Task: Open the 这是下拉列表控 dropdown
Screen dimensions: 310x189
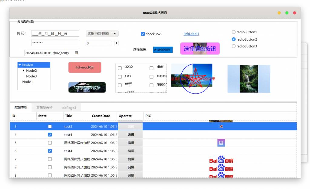Action: point(102,34)
